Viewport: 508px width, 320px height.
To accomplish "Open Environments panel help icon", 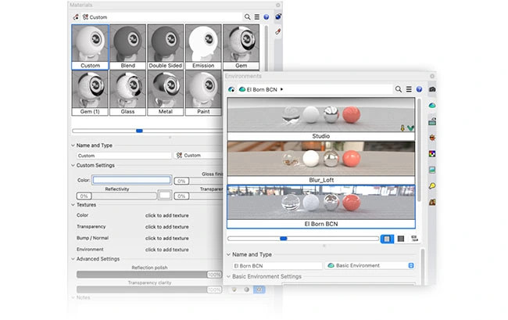I will [419, 89].
